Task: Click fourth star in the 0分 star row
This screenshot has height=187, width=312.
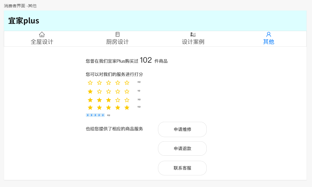Action: (117, 83)
